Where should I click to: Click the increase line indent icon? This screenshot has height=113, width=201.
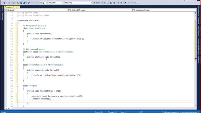(x=114, y=3)
